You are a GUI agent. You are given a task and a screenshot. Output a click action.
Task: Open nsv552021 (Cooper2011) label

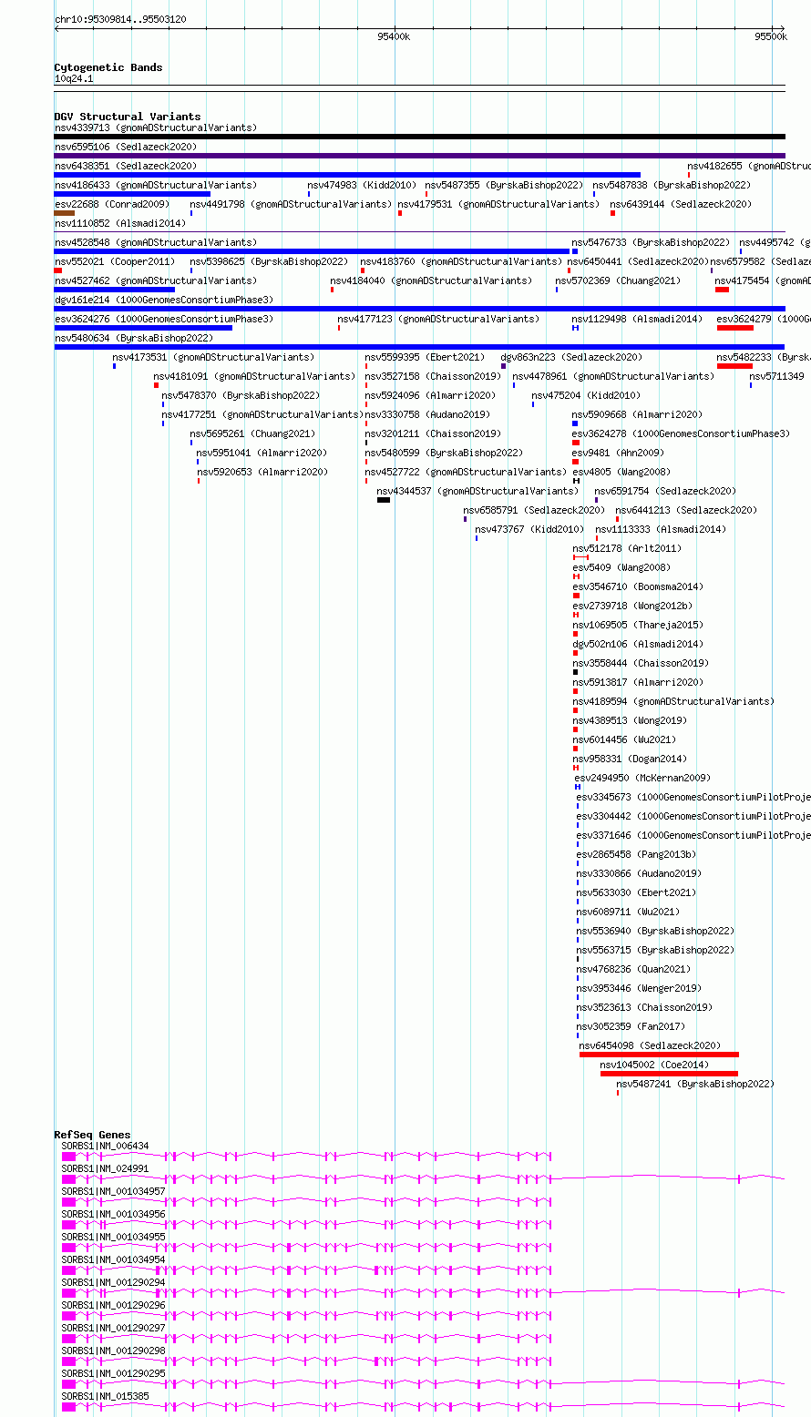115,261
